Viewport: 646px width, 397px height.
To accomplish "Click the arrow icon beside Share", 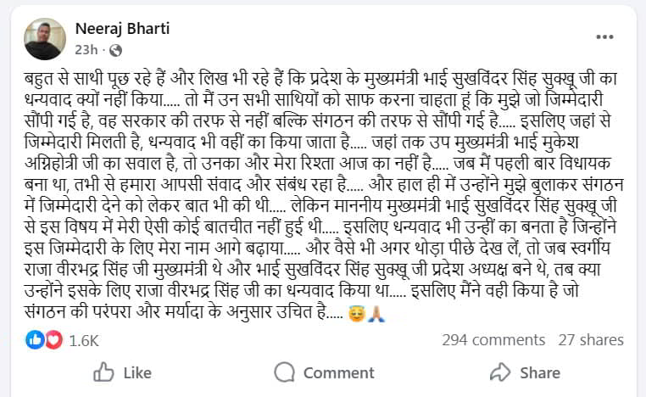I will (x=500, y=372).
